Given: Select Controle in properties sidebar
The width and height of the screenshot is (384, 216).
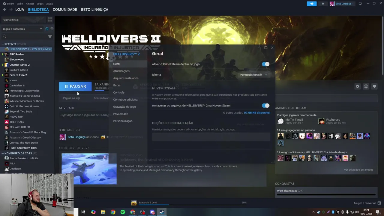Looking at the screenshot, I should click(x=119, y=92).
